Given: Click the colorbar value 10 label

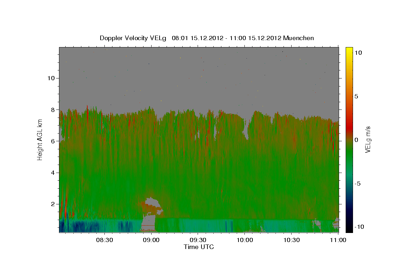Looking at the screenshot, I should (x=358, y=53).
